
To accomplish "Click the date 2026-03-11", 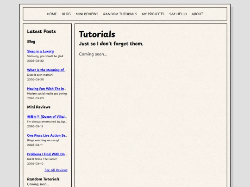I will pos(35,145).
